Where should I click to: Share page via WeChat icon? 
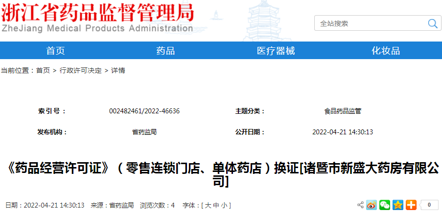[x=385, y=205]
